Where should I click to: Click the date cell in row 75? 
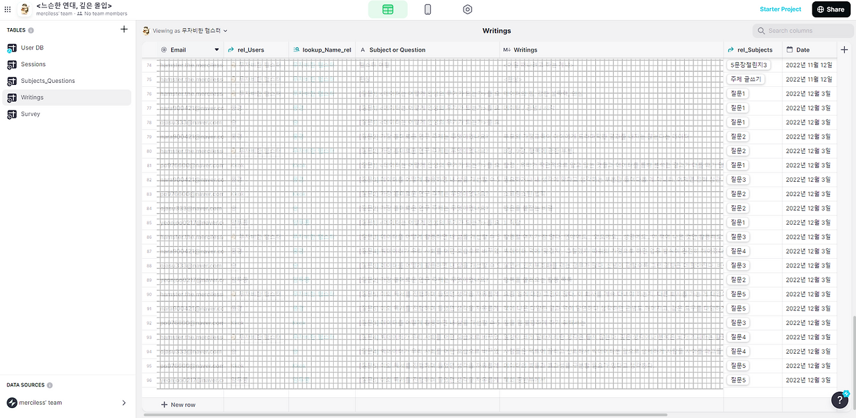pos(809,79)
